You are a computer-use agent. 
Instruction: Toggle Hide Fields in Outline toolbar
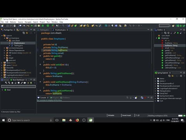(x=171, y=33)
